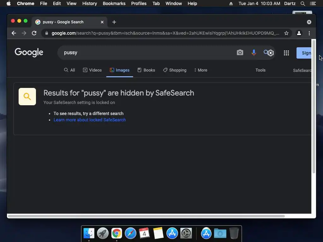323x242 pixels.
Task: Open Safari from the Dock
Action: (x=131, y=233)
